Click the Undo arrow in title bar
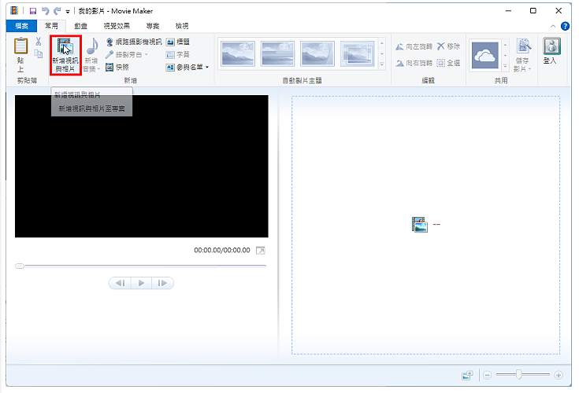579x393 pixels. pyautogui.click(x=45, y=11)
